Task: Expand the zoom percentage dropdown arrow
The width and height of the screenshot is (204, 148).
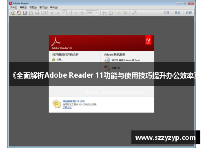Action: 96,13
